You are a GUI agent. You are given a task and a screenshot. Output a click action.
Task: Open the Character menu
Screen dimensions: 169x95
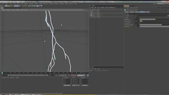click(51, 4)
